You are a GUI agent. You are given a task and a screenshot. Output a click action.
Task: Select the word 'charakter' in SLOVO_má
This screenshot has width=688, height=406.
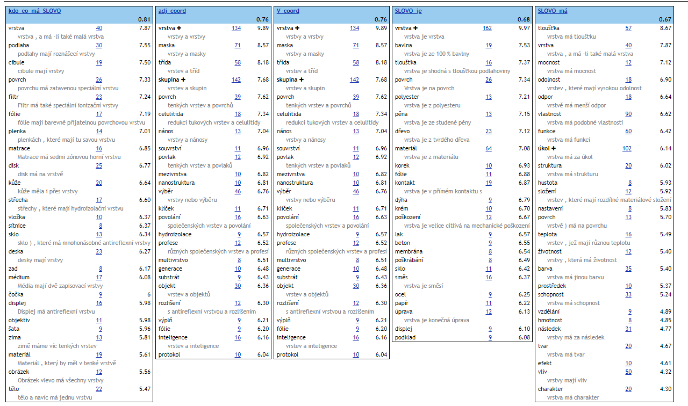click(550, 389)
